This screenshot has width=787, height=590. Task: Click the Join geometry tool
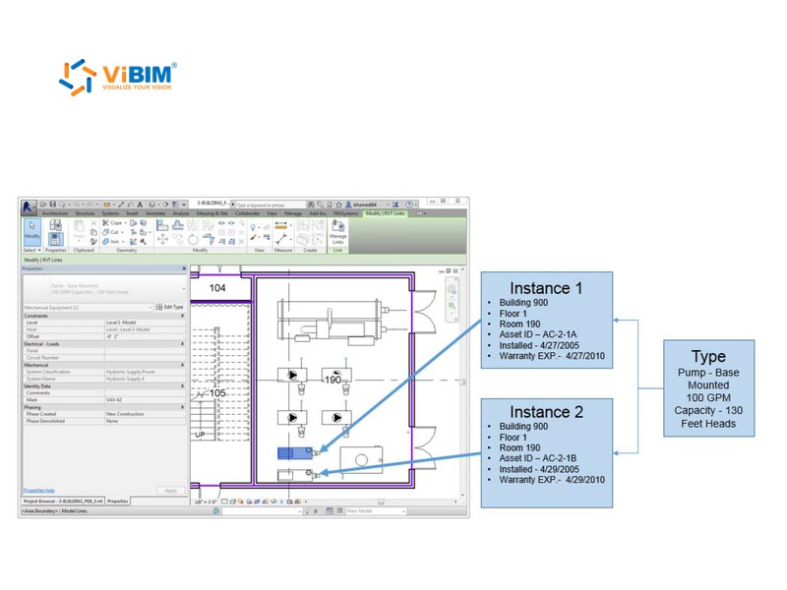point(113,242)
